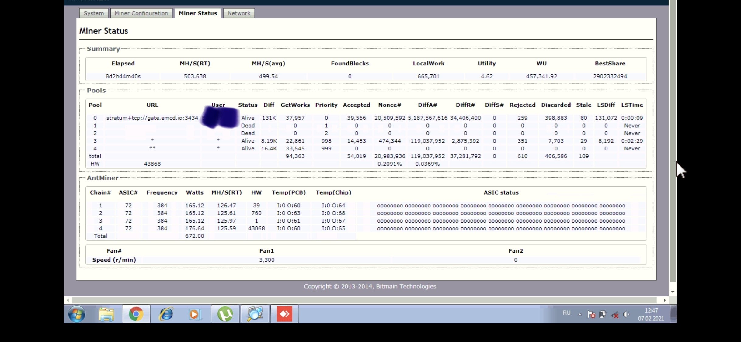The image size is (741, 342).
Task: Switch to the System tab
Action: point(94,13)
